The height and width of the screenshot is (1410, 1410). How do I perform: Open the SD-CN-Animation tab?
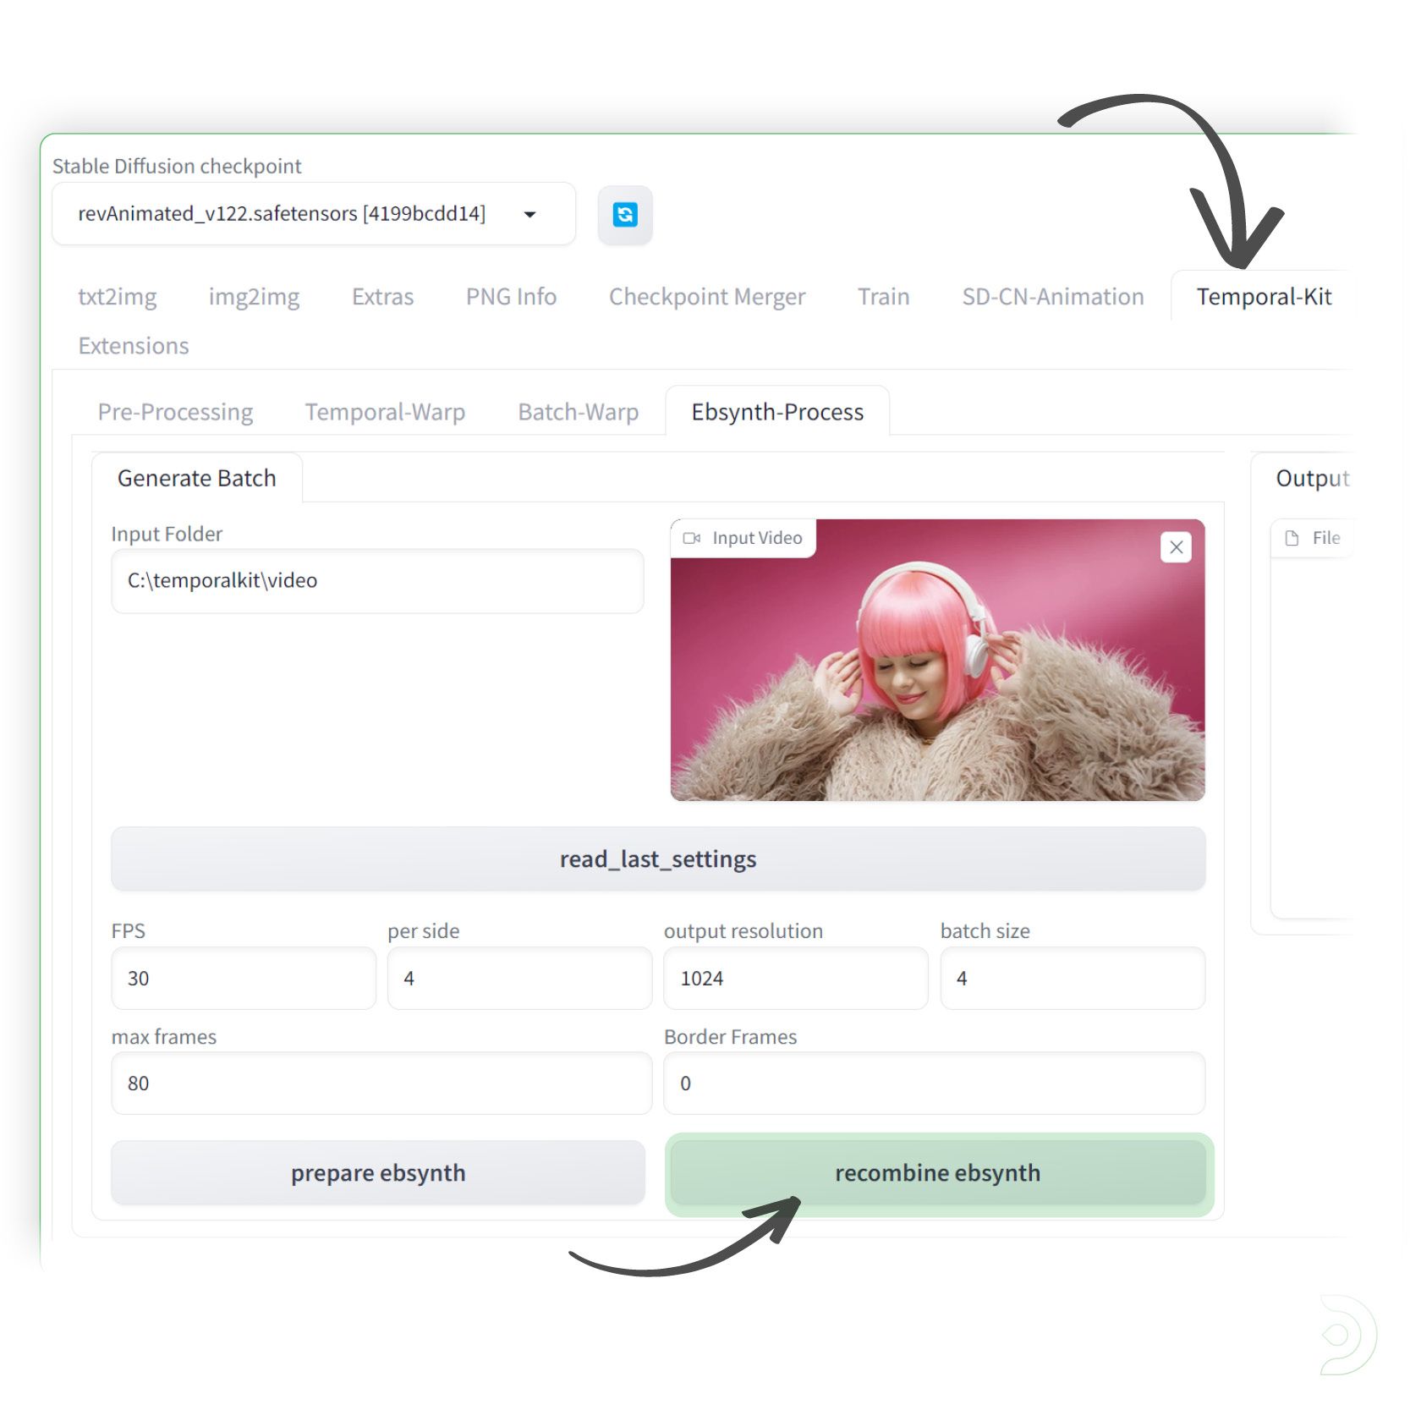[x=1052, y=297]
